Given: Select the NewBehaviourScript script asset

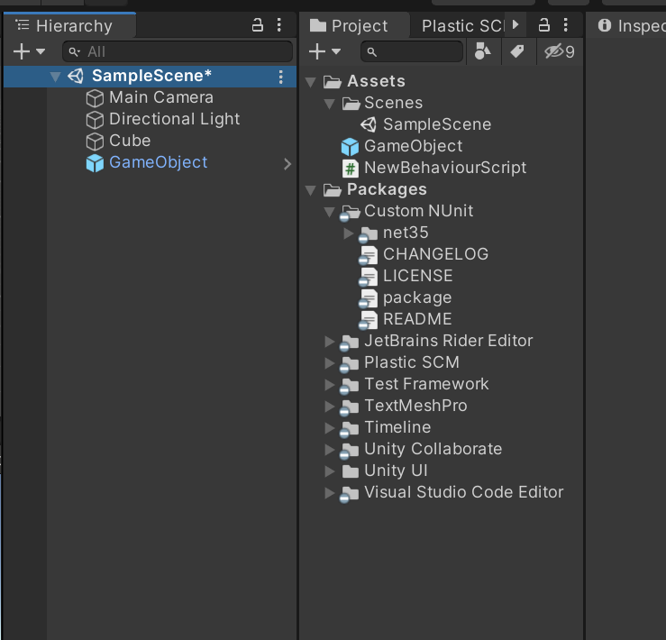Looking at the screenshot, I should 434,168.
